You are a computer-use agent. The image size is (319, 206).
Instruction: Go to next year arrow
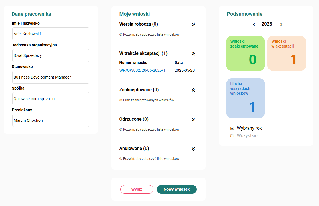[281, 24]
